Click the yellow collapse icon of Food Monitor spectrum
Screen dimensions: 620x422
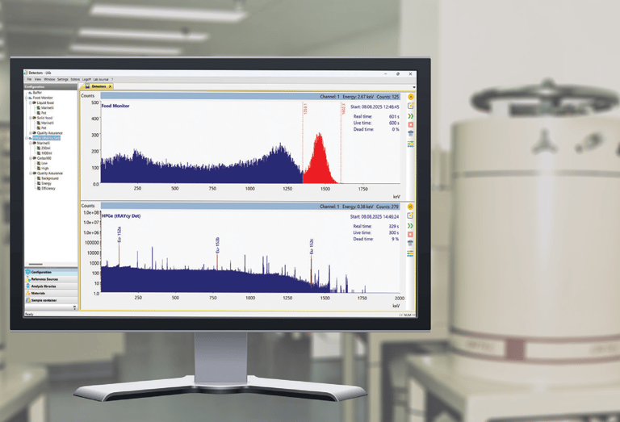click(410, 97)
